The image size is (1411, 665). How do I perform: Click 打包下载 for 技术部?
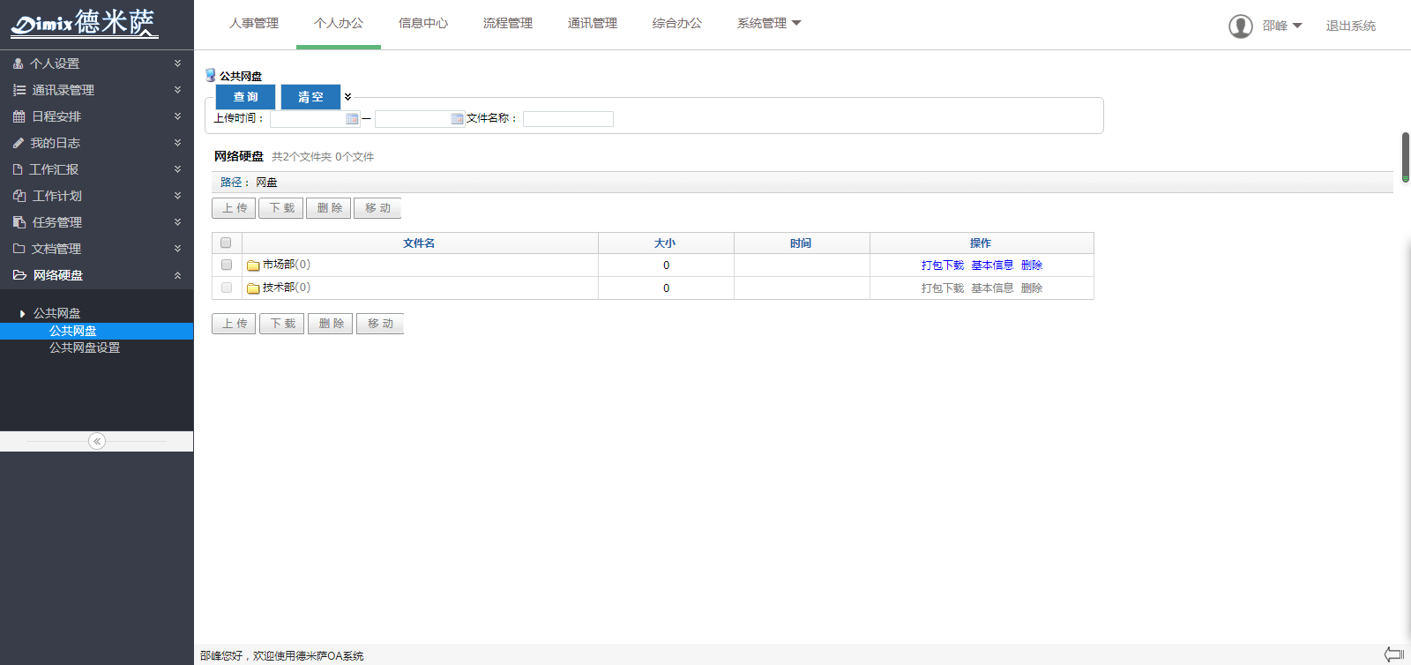(x=943, y=288)
